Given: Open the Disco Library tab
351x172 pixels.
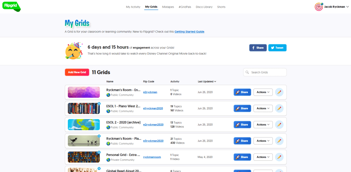Looking at the screenshot, I should 204,7.
